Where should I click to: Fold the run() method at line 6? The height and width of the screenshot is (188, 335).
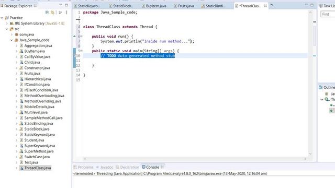tap(82, 36)
